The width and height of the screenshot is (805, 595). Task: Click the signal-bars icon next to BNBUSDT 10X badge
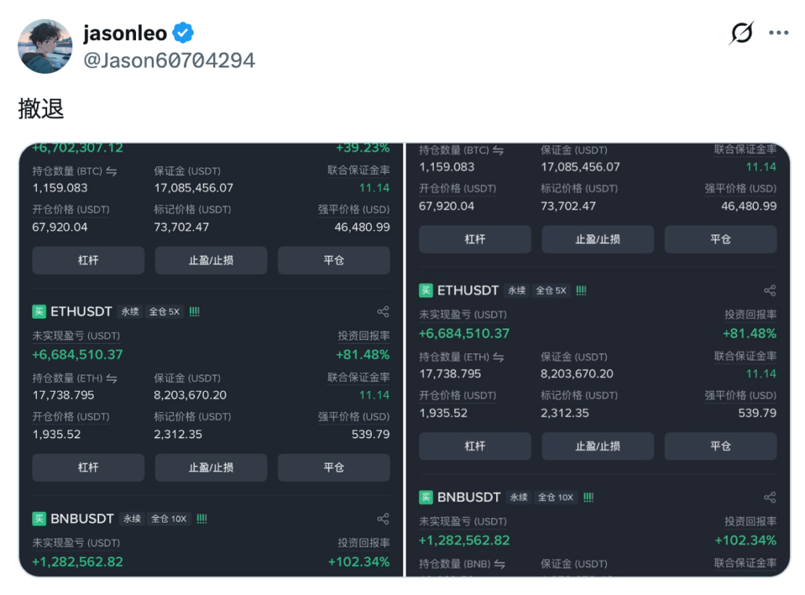201,518
